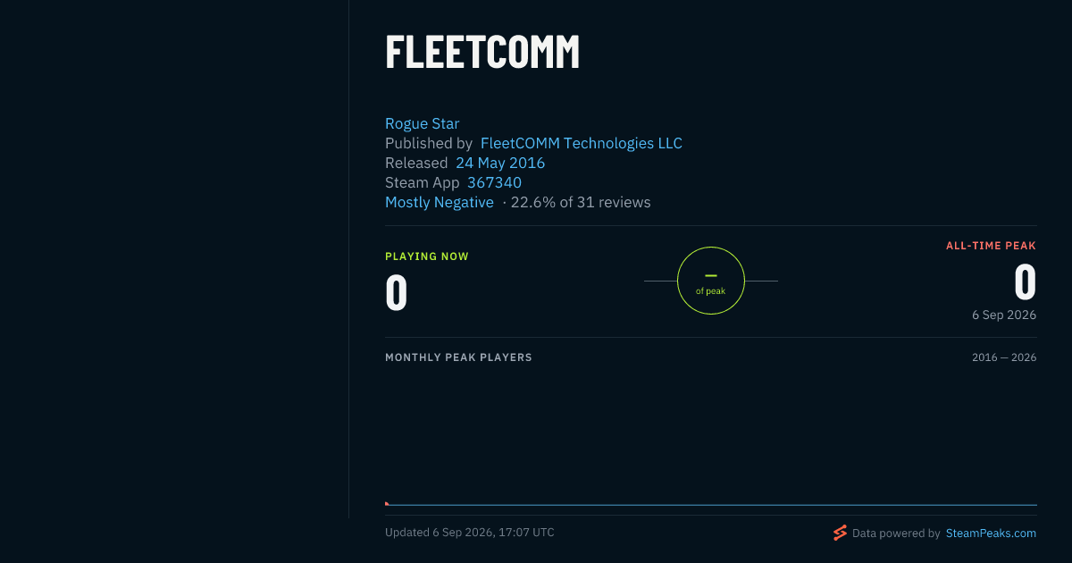The image size is (1072, 563).
Task: Click the 6 Sep 2026 peak date
Action: tap(1004, 315)
